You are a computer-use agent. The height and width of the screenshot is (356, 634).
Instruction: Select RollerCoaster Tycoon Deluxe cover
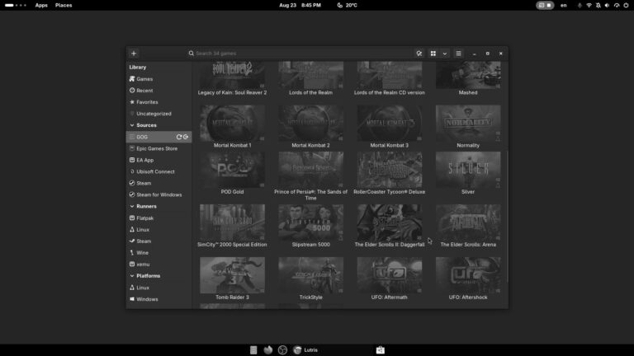390,170
